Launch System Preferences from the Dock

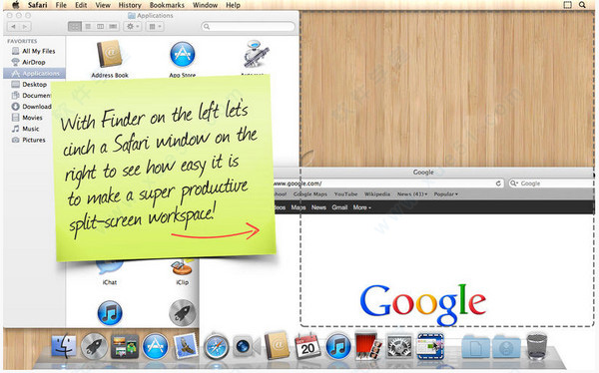click(x=399, y=346)
